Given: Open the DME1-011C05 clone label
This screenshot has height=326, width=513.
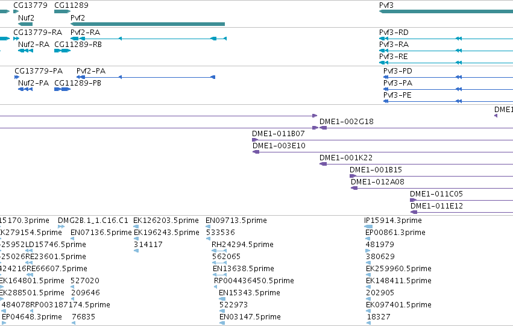Looking at the screenshot, I should click(436, 194).
